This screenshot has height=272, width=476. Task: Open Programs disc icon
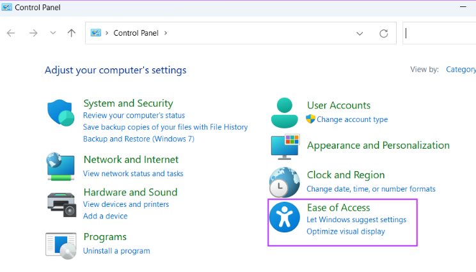point(61,246)
